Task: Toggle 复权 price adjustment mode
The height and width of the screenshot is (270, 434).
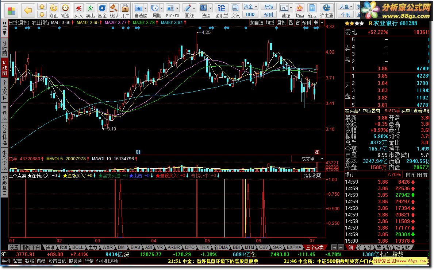Action: (281, 23)
